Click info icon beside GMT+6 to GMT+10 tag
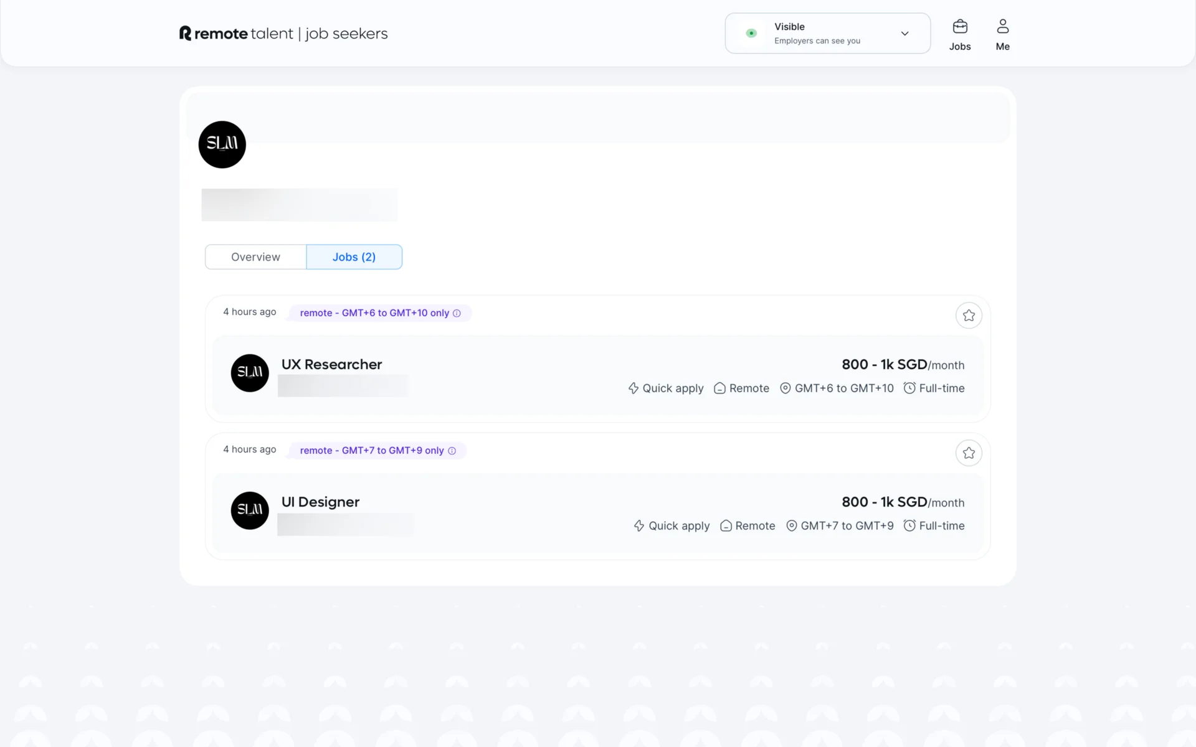The height and width of the screenshot is (747, 1196). point(457,313)
